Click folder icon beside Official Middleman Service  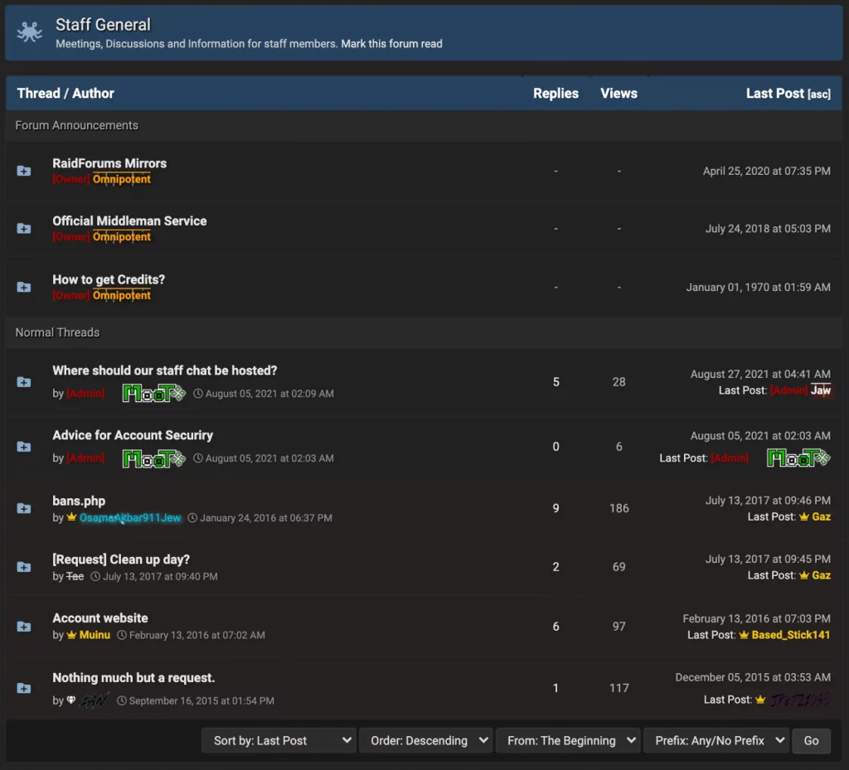tap(24, 229)
